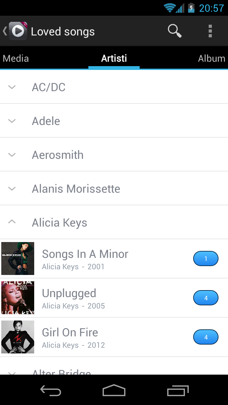The height and width of the screenshot is (405, 228).
Task: Switch to the Media tab
Action: (x=16, y=59)
